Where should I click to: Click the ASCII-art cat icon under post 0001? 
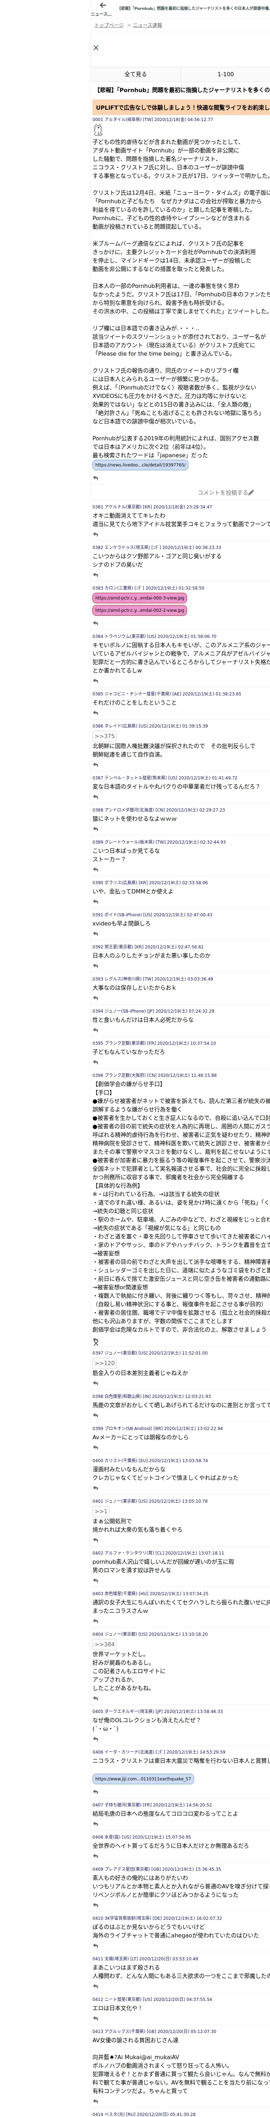click(98, 130)
